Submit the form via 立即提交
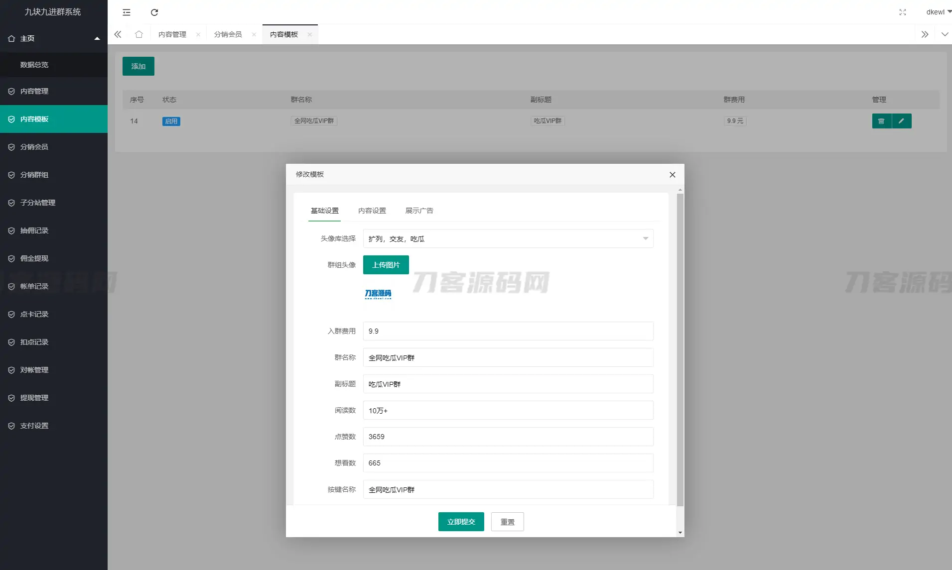Image resolution: width=952 pixels, height=570 pixels. click(x=461, y=521)
